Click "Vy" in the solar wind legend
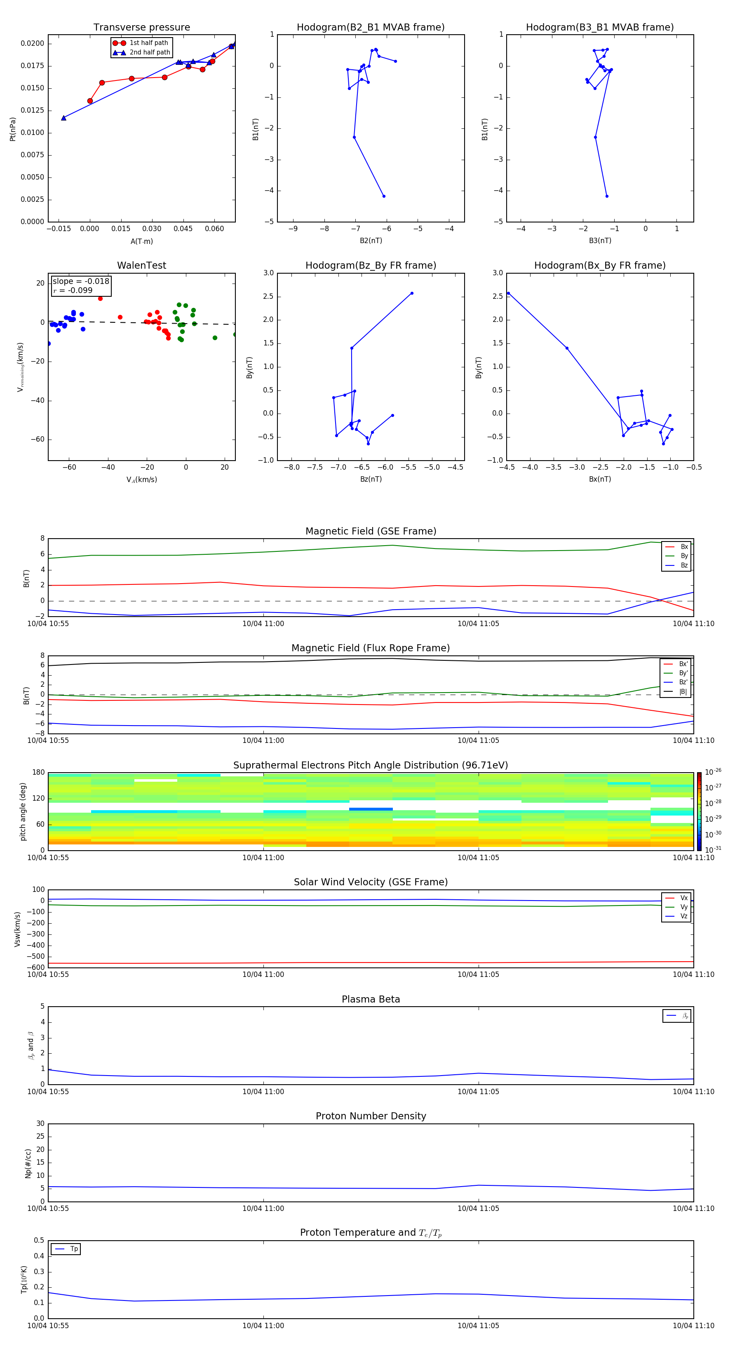 [x=684, y=907]
